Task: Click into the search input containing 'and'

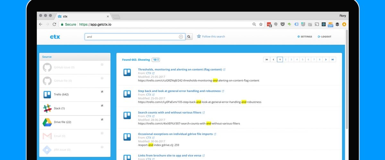Action: click(x=132, y=37)
